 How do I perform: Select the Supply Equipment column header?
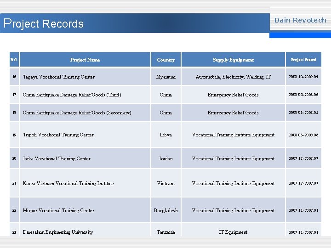[233, 60]
